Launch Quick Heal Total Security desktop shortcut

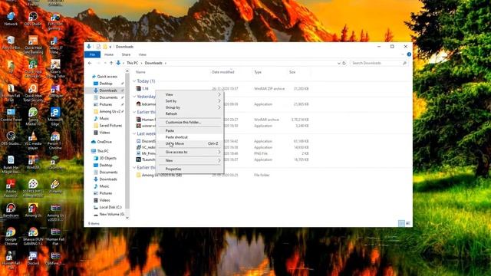coord(33,93)
